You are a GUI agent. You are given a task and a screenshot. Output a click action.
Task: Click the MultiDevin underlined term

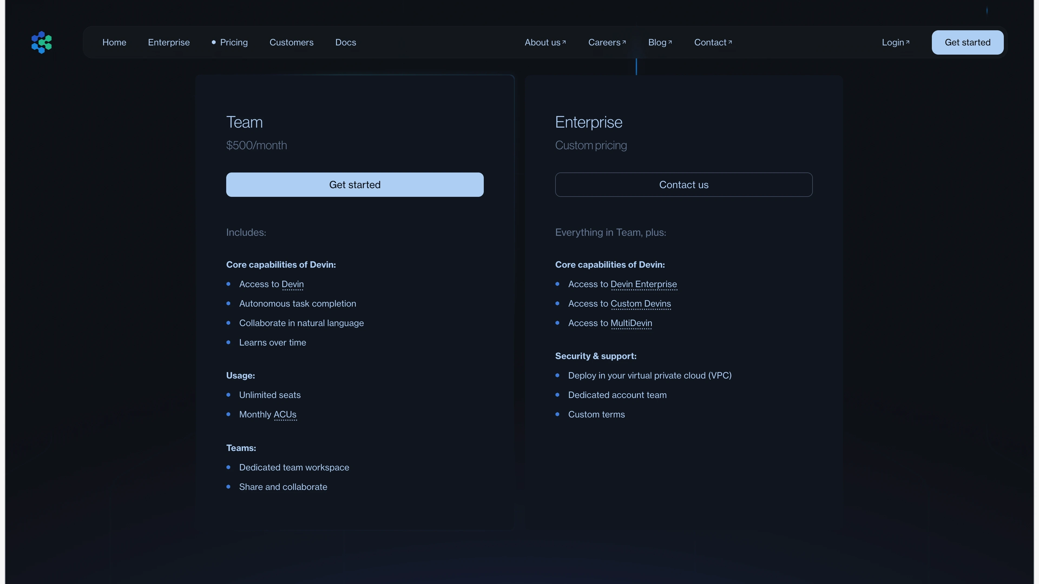pyautogui.click(x=631, y=323)
